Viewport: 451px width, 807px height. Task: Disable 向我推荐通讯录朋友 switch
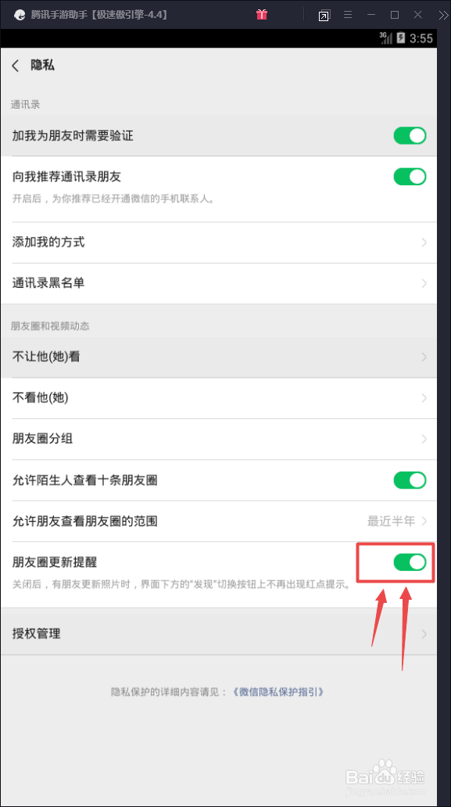pyautogui.click(x=410, y=177)
